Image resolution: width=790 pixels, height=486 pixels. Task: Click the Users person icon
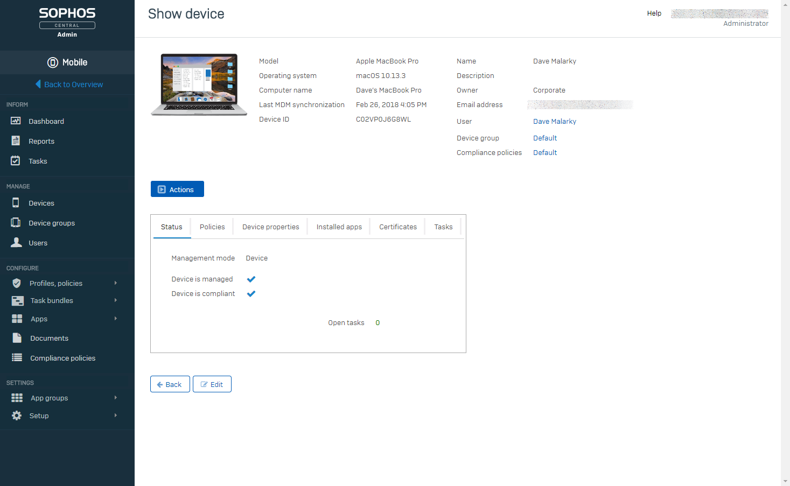pyautogui.click(x=16, y=242)
